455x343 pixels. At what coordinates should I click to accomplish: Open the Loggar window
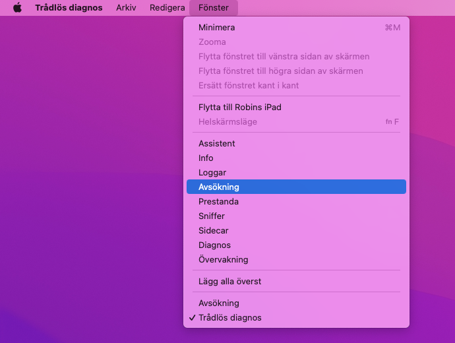pyautogui.click(x=212, y=173)
